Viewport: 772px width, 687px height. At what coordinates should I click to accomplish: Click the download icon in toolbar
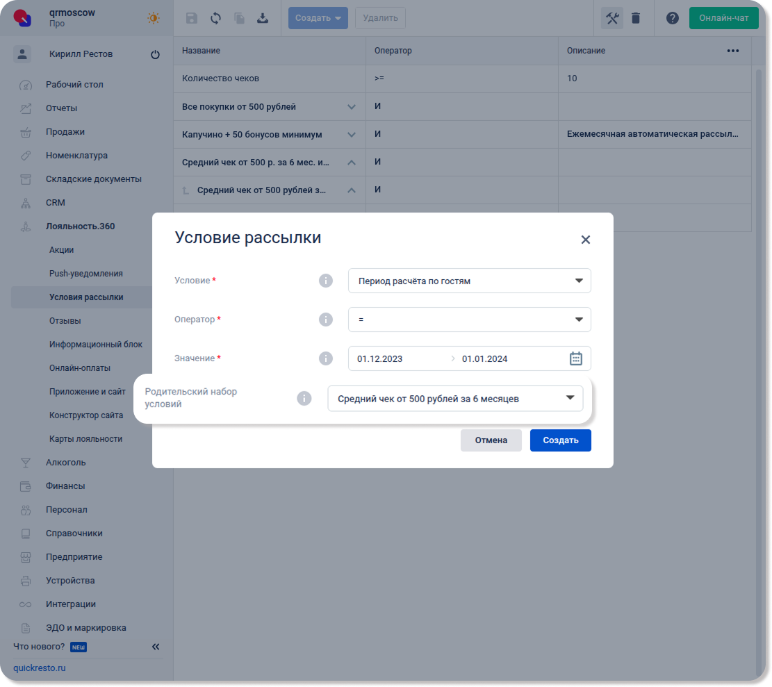click(263, 18)
